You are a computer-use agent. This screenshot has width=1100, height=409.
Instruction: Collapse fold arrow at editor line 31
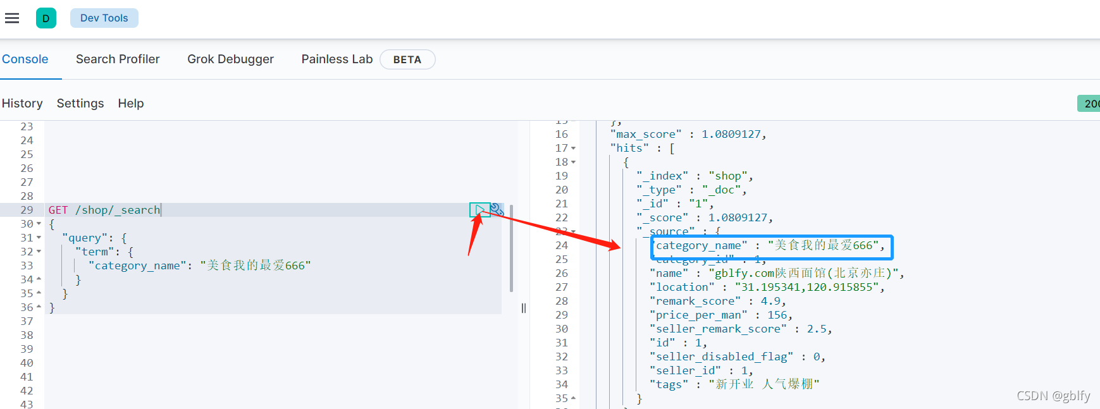click(x=39, y=238)
